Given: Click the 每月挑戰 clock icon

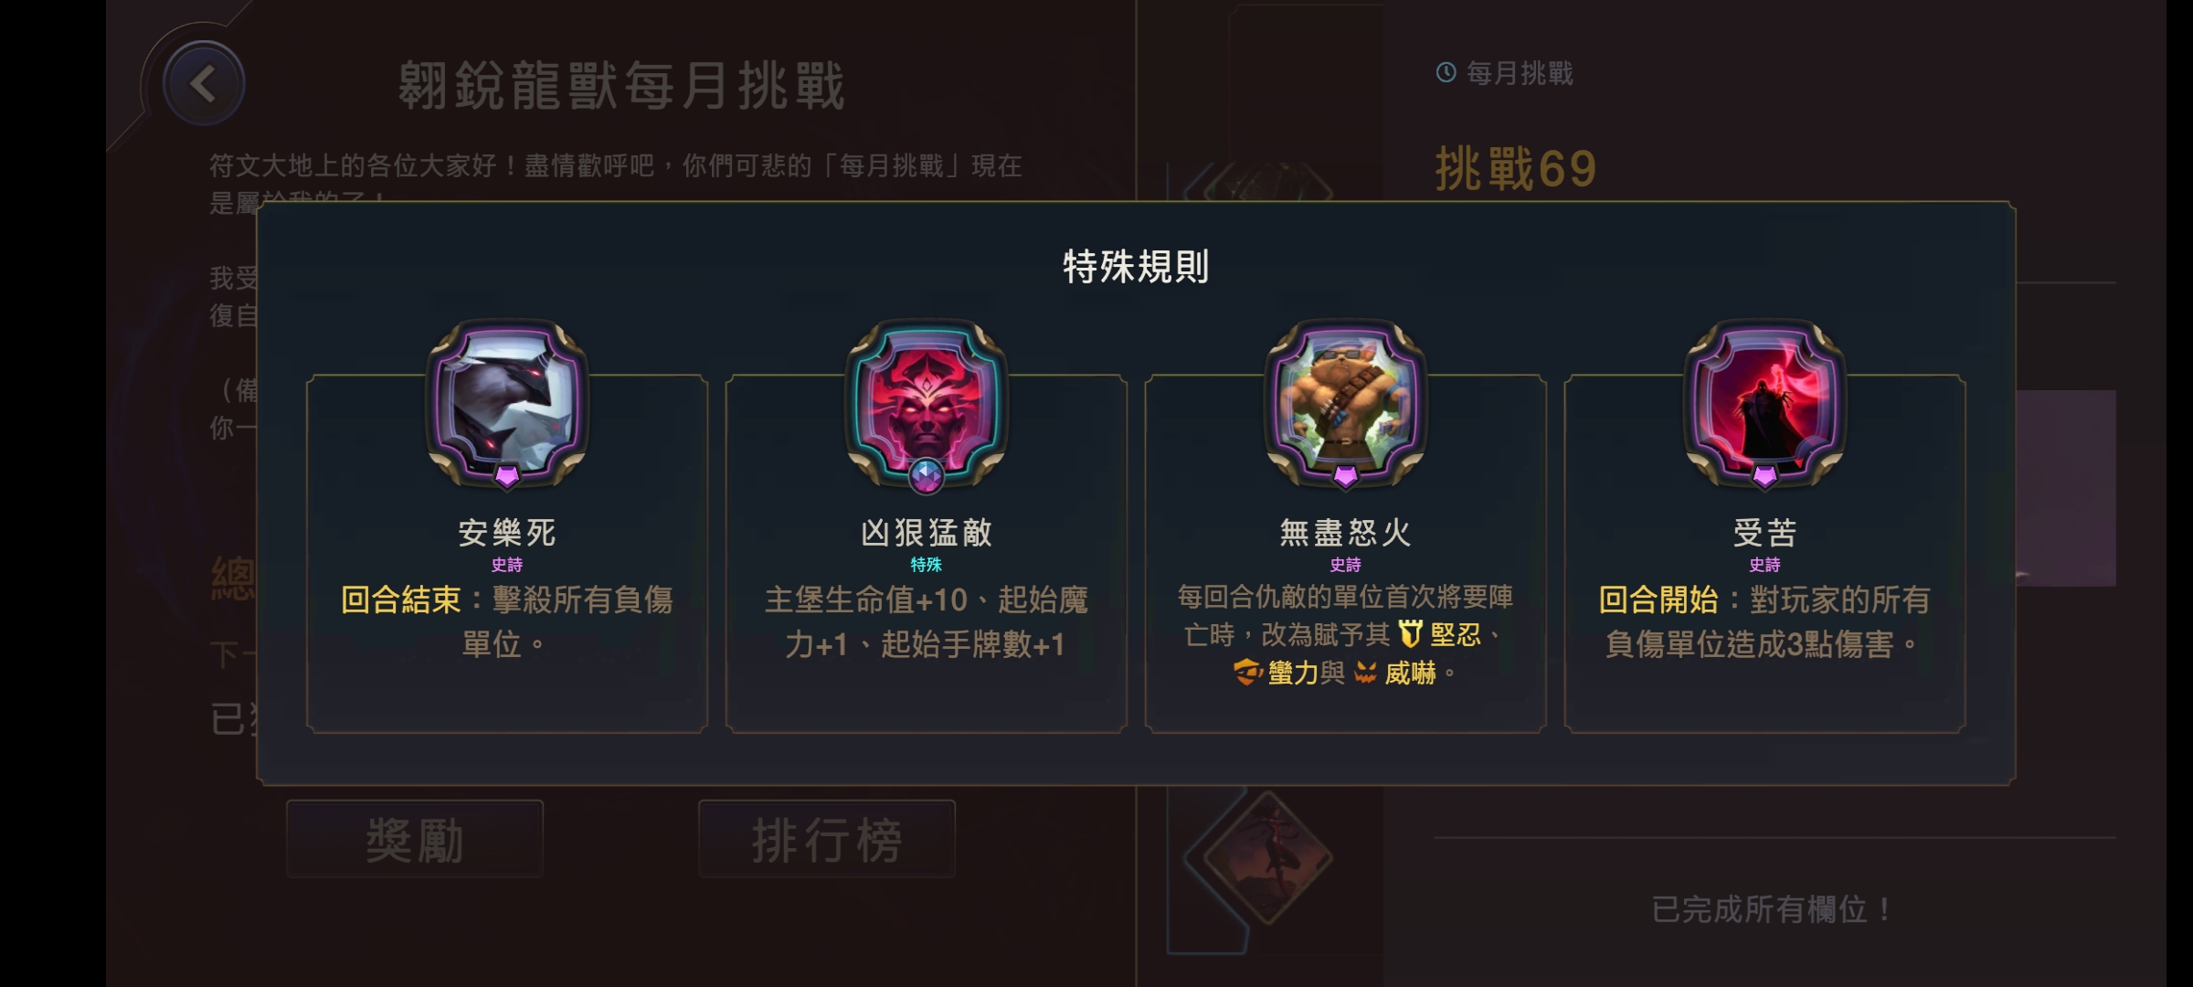Looking at the screenshot, I should [1446, 72].
